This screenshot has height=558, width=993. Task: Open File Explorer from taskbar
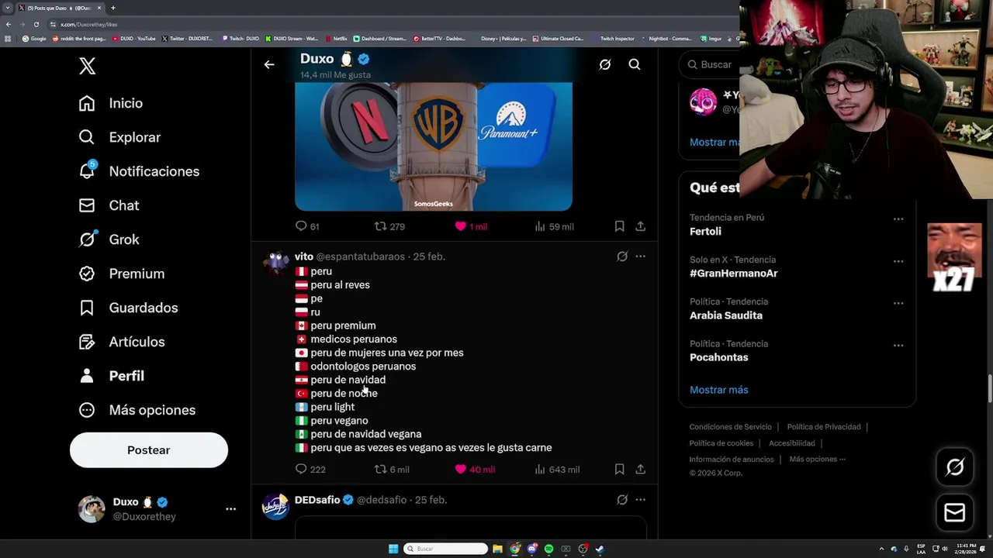point(497,549)
